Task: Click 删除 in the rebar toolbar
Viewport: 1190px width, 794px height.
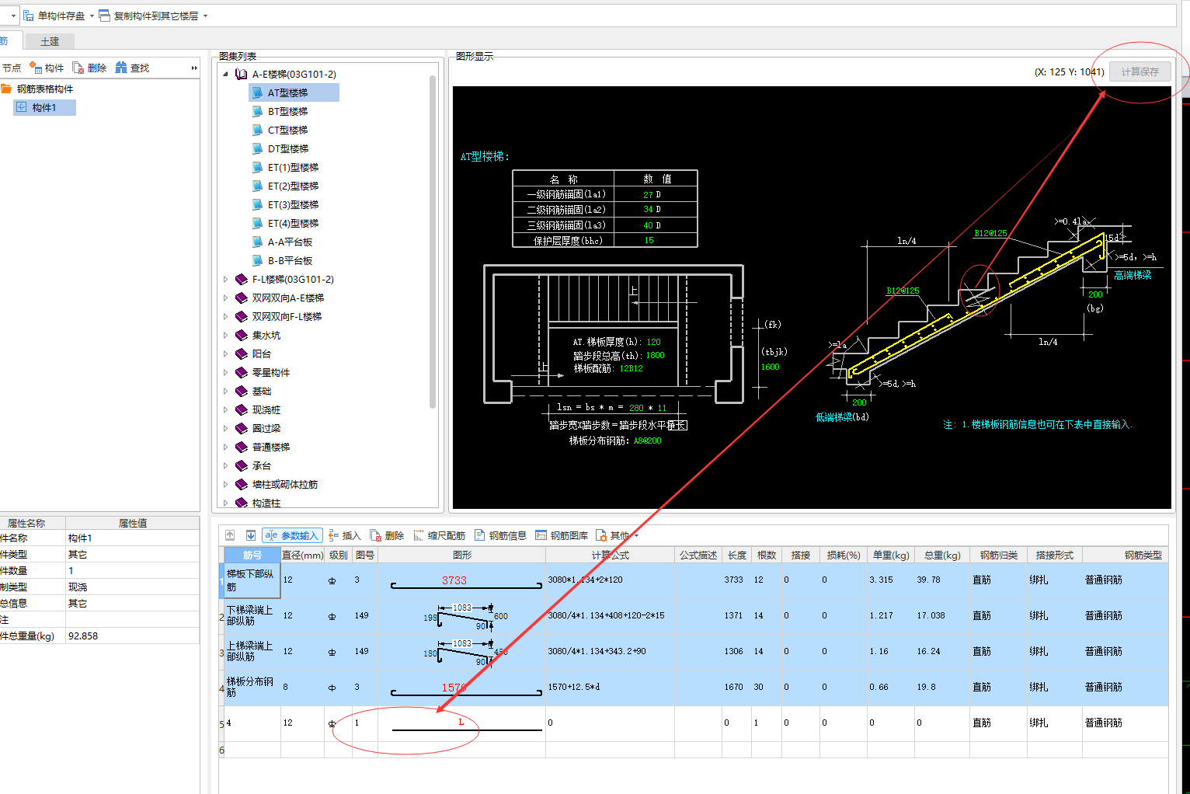Action: coord(387,535)
